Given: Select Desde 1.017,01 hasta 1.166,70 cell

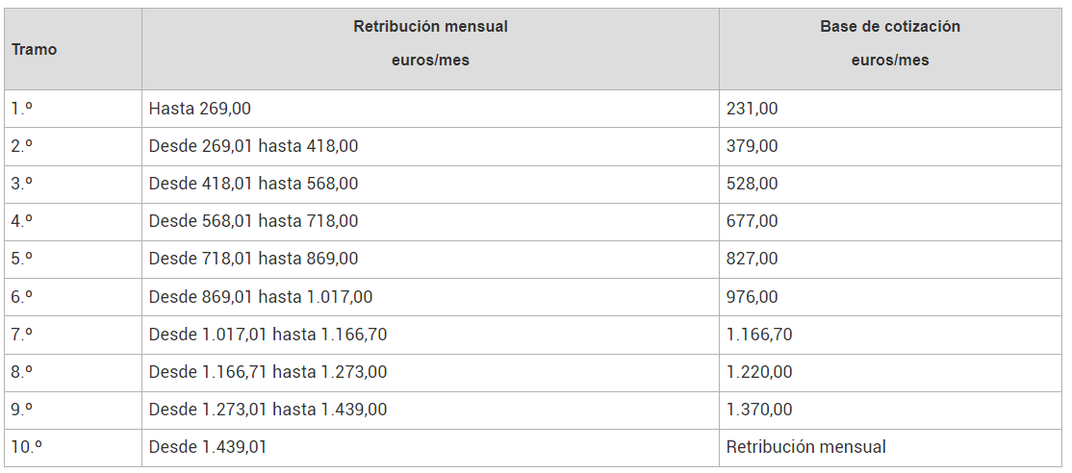Looking at the screenshot, I should [430, 335].
